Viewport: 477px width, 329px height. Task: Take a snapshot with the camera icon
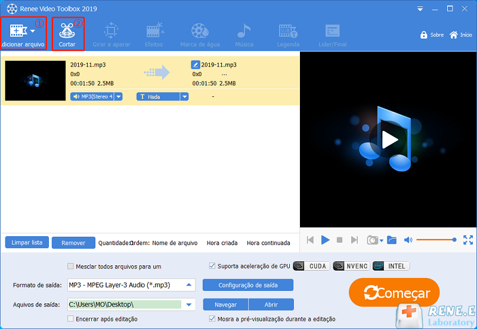click(x=372, y=240)
